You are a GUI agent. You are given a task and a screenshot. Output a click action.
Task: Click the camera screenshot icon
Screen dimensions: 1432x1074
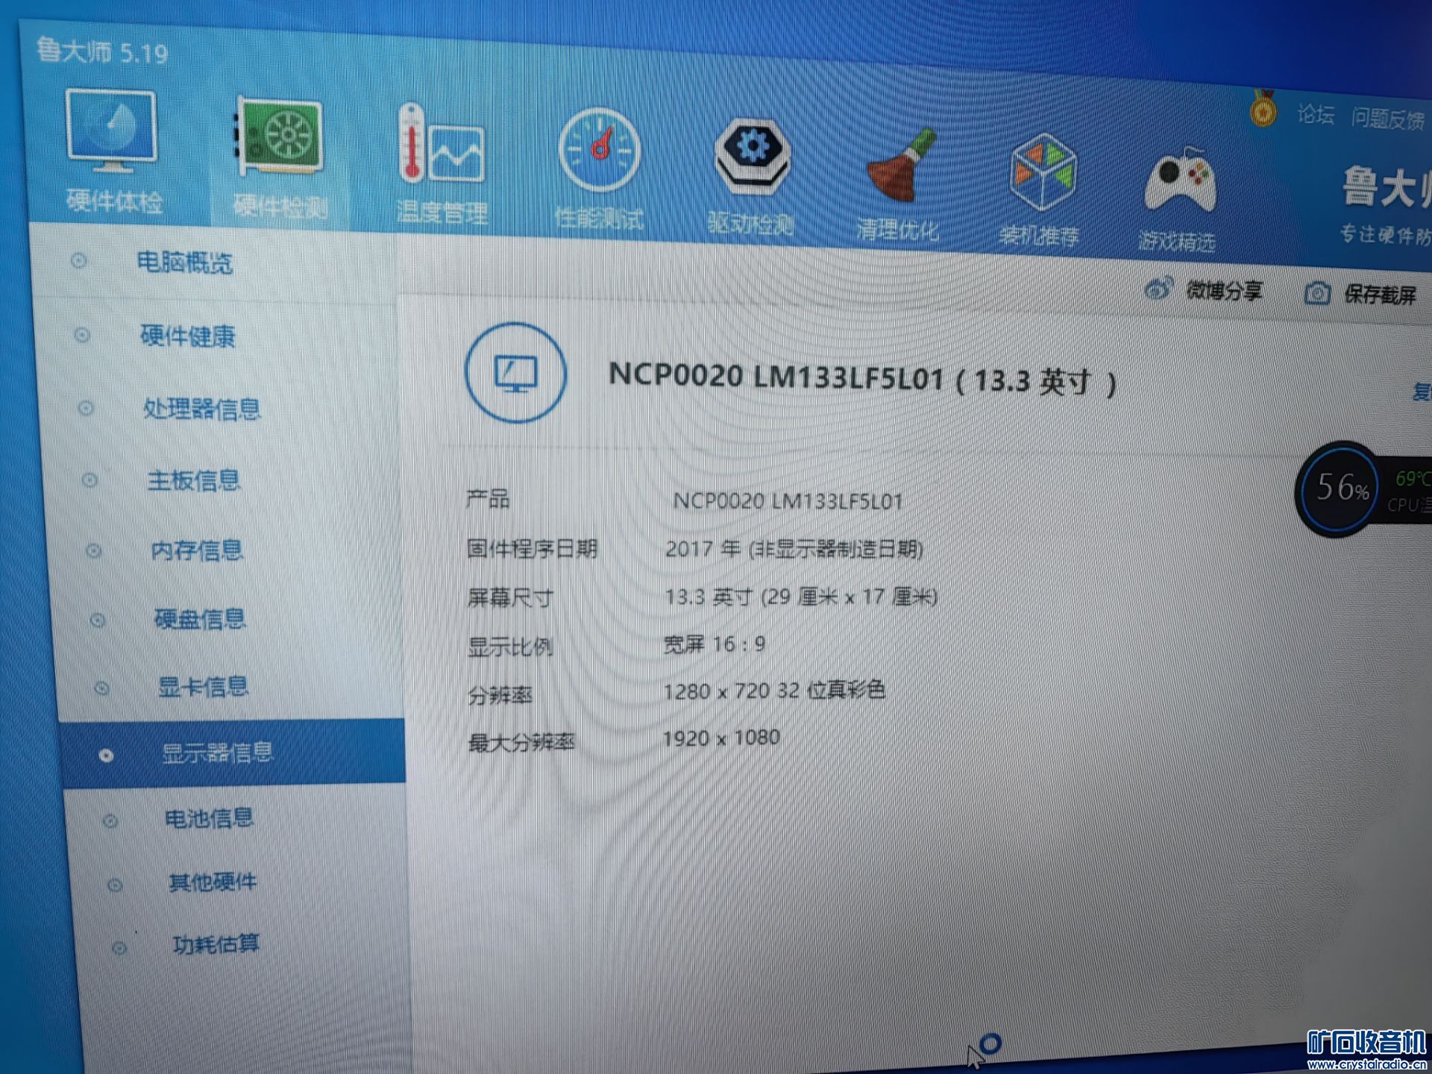(1317, 293)
